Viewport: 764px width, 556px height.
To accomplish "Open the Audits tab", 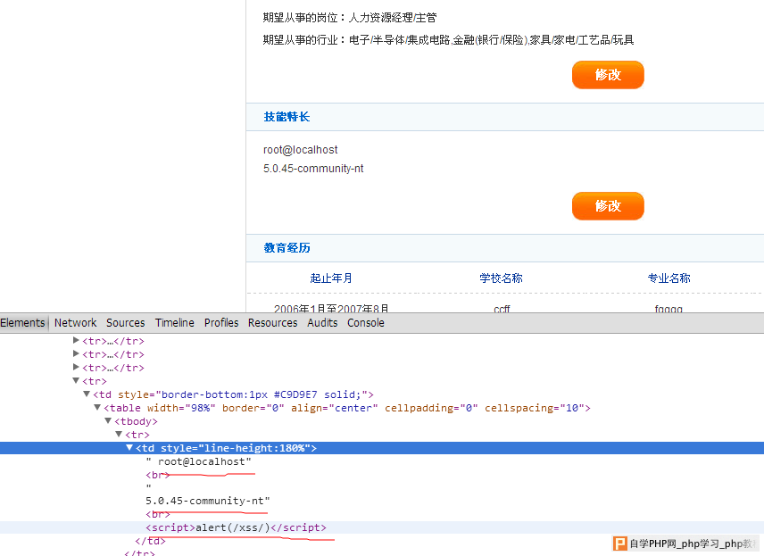I will [322, 322].
